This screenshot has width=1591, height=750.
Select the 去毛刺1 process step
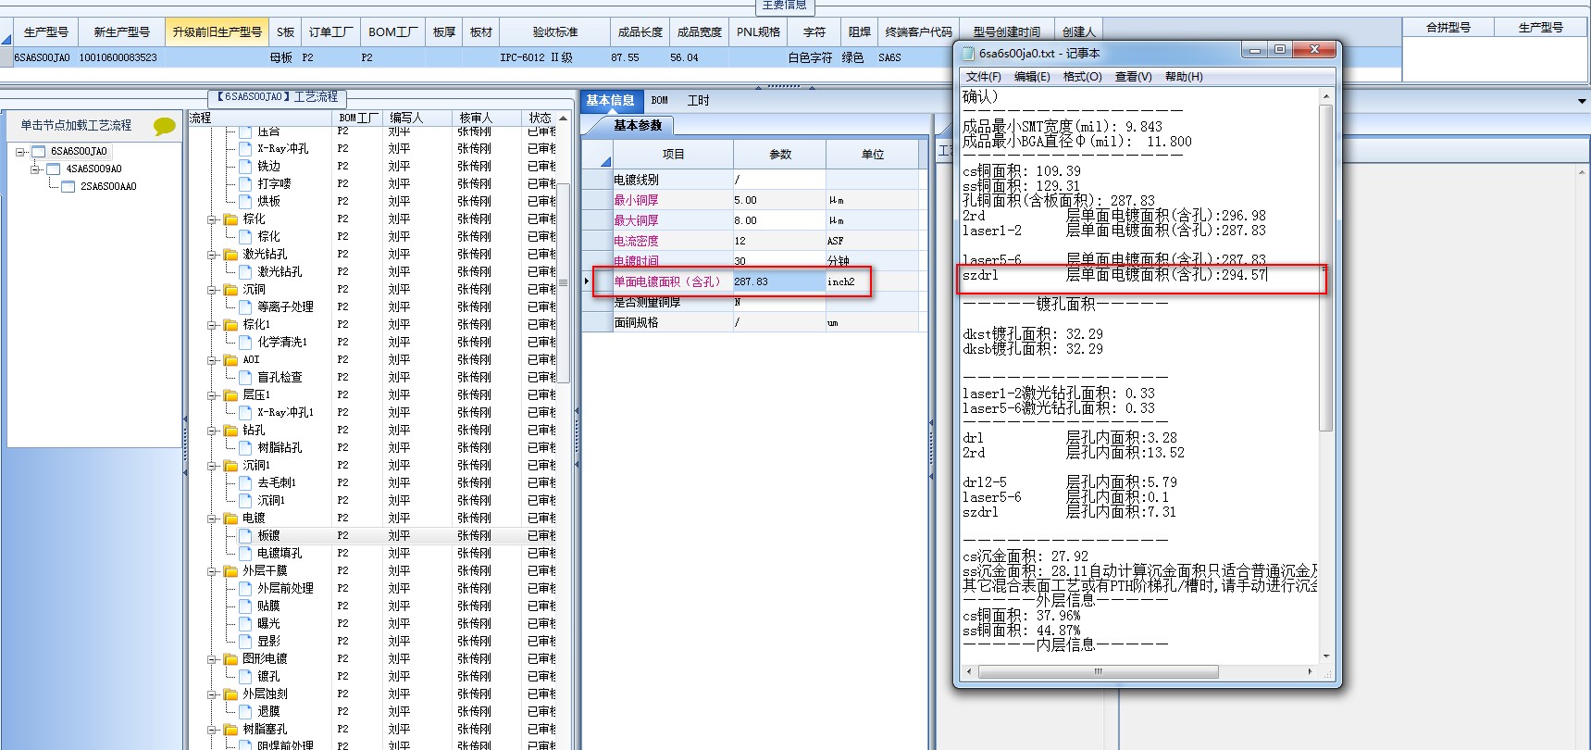coord(277,483)
